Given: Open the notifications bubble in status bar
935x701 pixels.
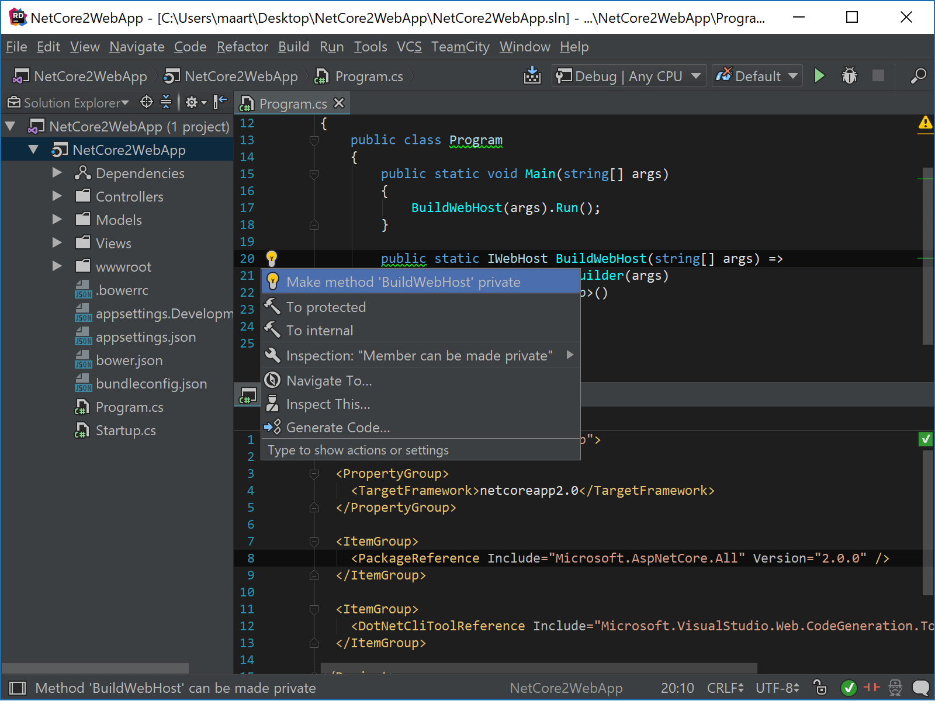Looking at the screenshot, I should pyautogui.click(x=920, y=688).
